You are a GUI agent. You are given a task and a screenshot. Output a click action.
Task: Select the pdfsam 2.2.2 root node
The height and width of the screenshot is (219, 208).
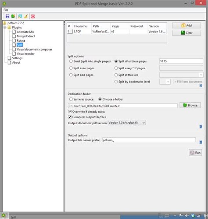16,23
